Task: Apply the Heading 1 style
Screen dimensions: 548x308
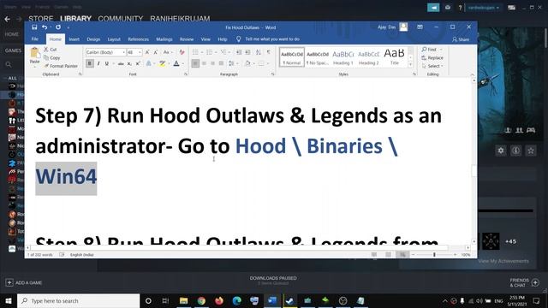Action: click(342, 57)
